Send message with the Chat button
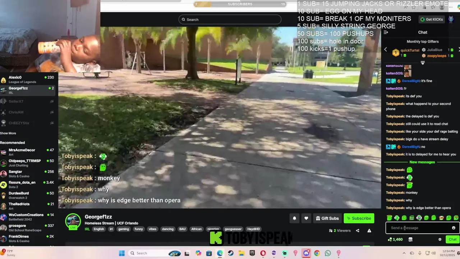 click(452, 239)
